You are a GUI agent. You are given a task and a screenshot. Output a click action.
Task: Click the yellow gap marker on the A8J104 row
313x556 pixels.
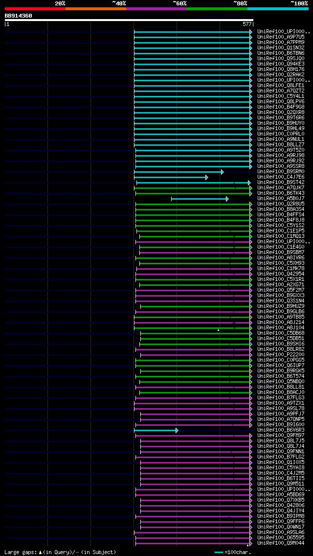pyautogui.click(x=218, y=330)
